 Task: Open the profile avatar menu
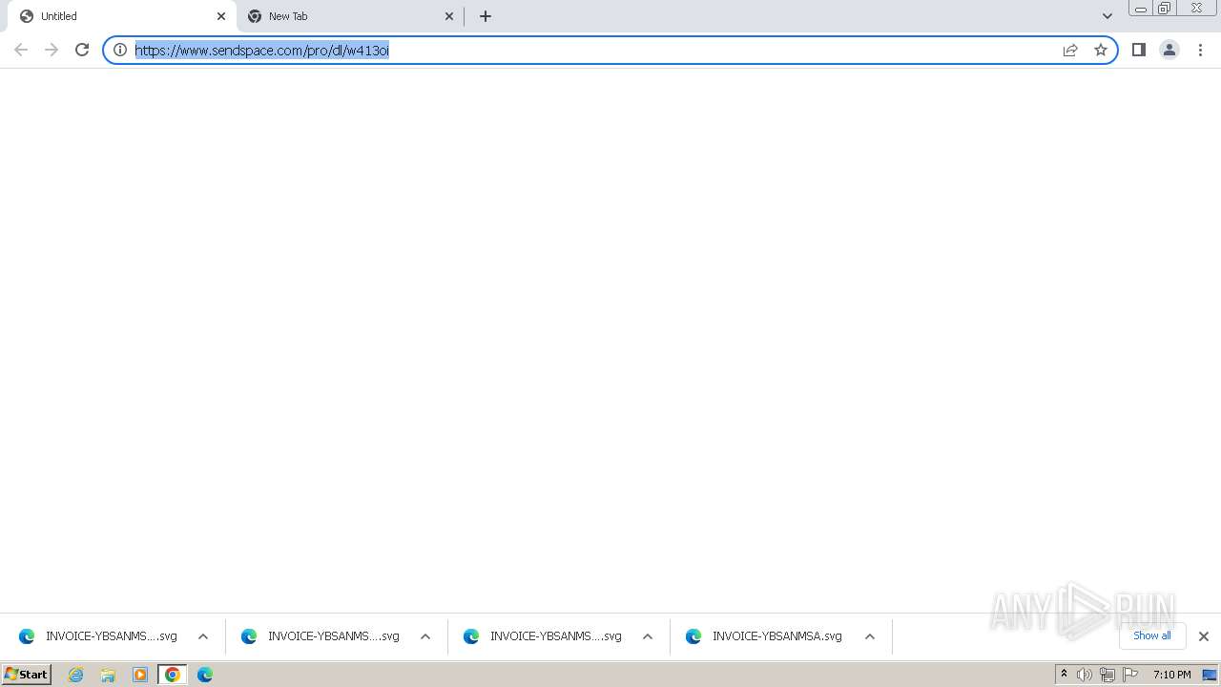click(1169, 50)
